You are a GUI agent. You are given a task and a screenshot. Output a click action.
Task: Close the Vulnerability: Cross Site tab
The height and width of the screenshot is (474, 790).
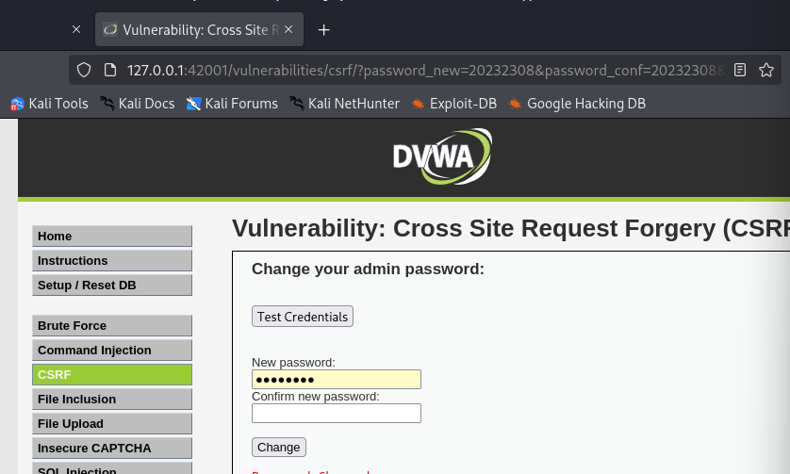[x=288, y=30]
